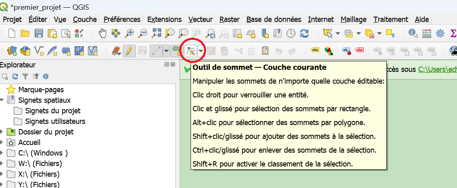
Task: Click the new GeoPackage layer icon
Action: 25,51
